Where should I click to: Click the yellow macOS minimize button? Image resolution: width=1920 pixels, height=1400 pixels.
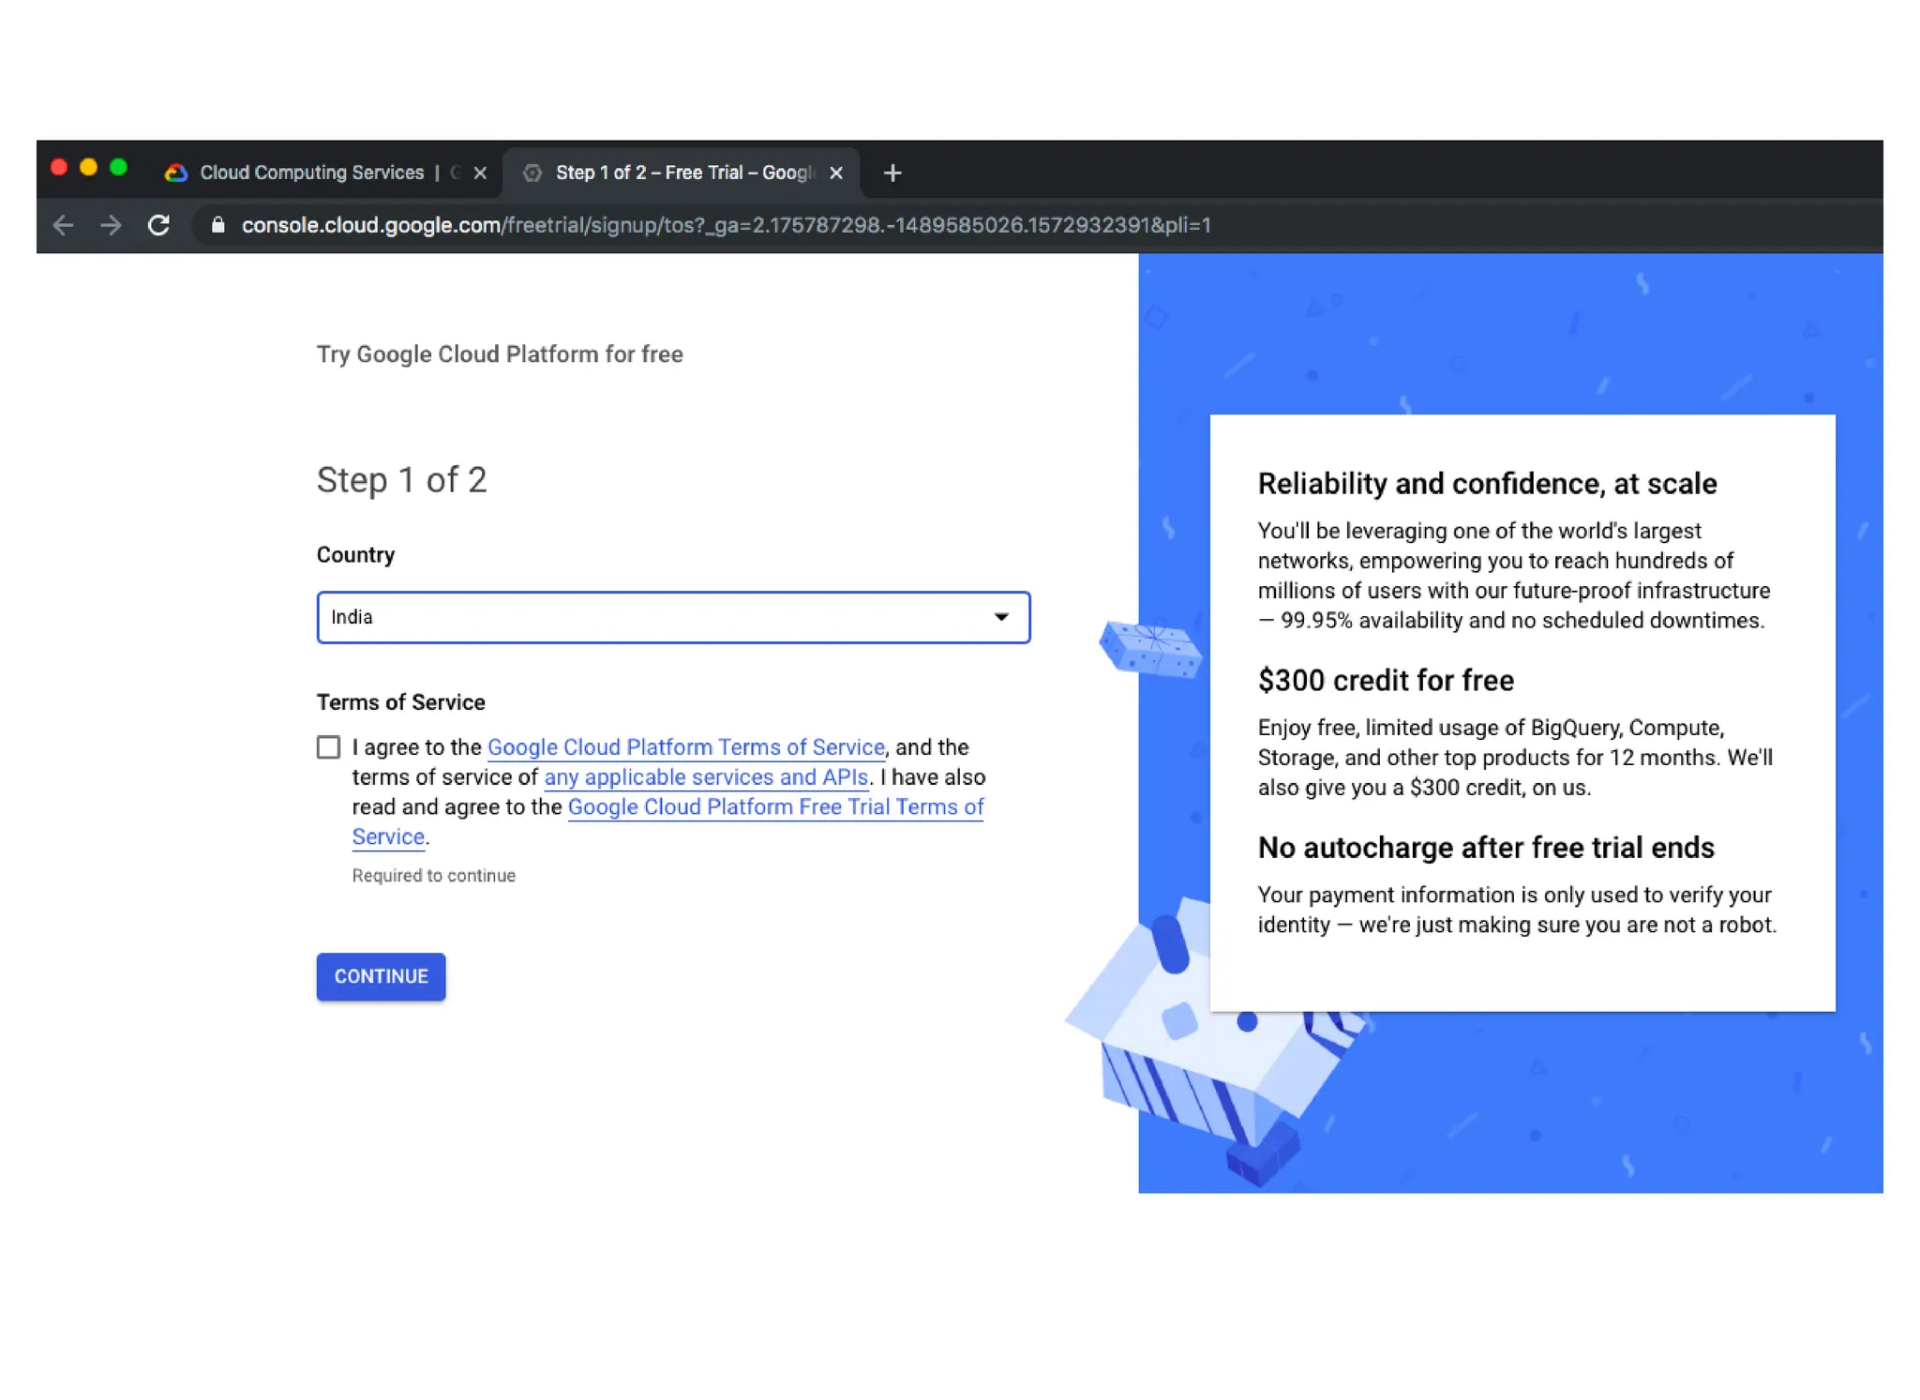pos(88,168)
